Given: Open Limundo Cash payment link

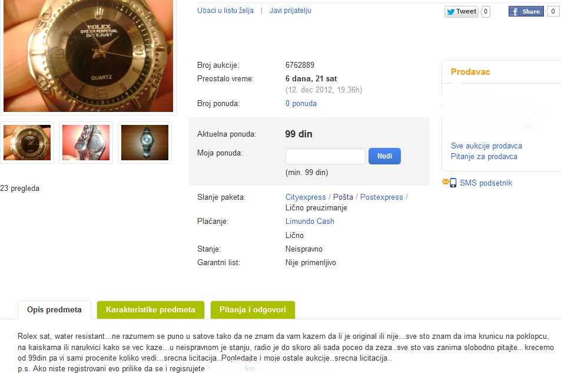Looking at the screenshot, I should 310,222.
